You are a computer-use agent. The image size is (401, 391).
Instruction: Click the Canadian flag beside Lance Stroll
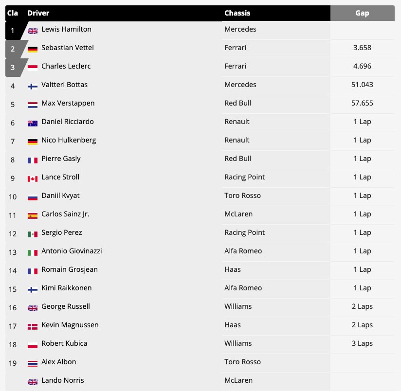(33, 179)
